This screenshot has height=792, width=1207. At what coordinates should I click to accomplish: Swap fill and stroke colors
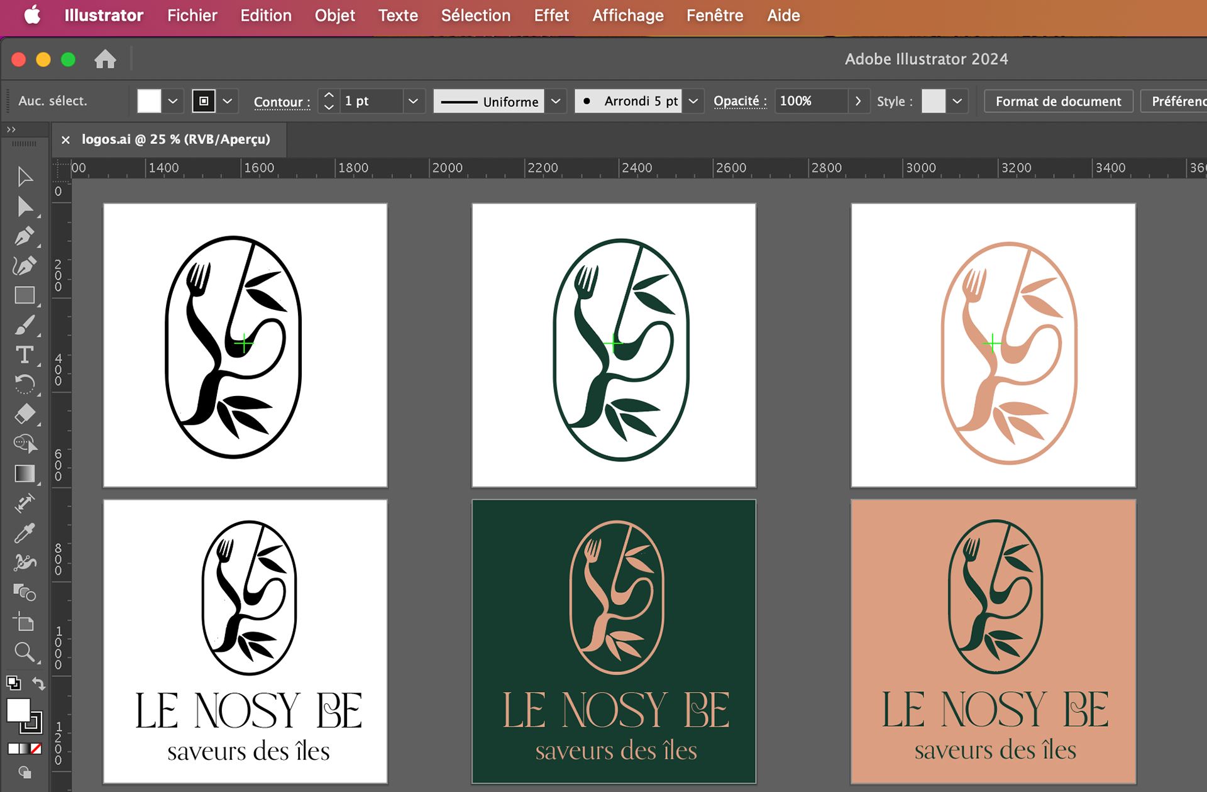[x=39, y=683]
